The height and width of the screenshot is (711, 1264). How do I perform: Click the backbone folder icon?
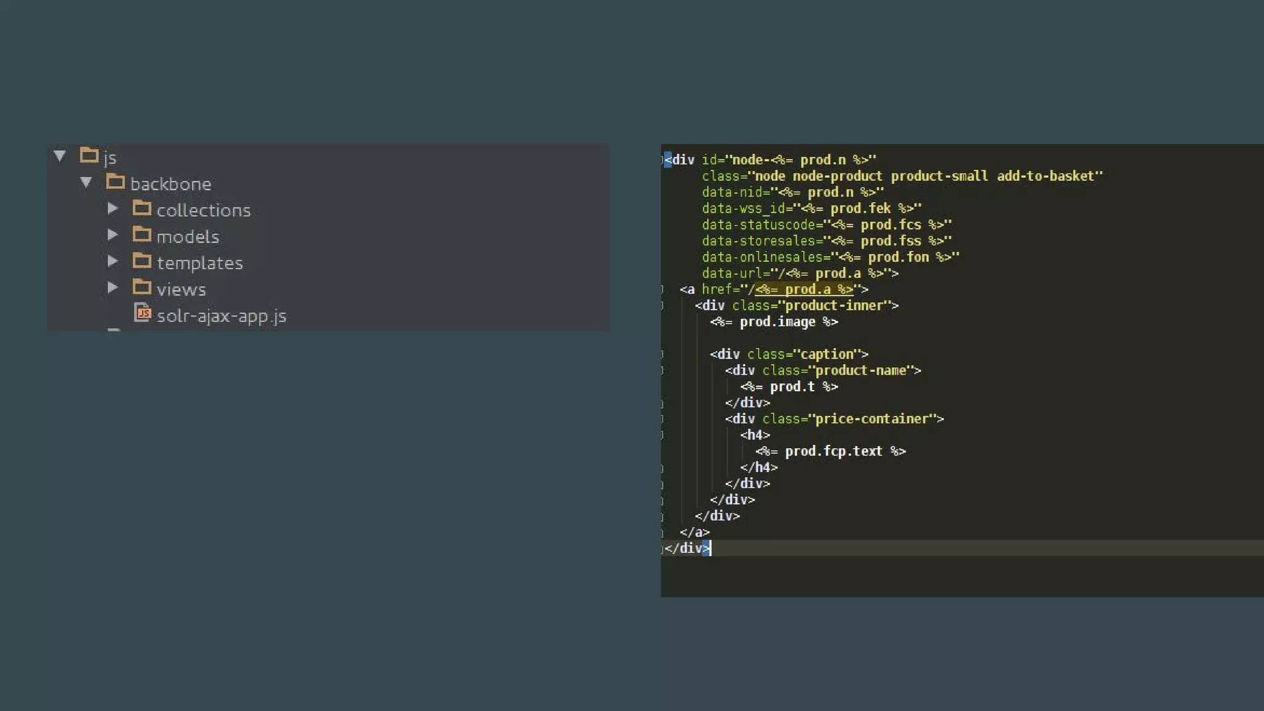(115, 181)
